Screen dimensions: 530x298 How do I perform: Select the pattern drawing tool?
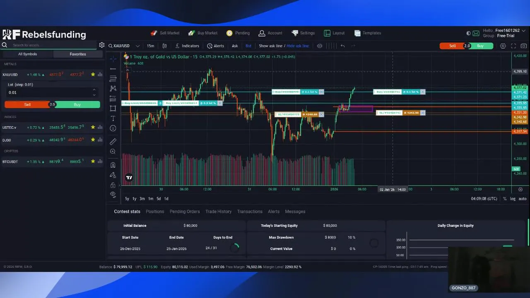(x=113, y=89)
